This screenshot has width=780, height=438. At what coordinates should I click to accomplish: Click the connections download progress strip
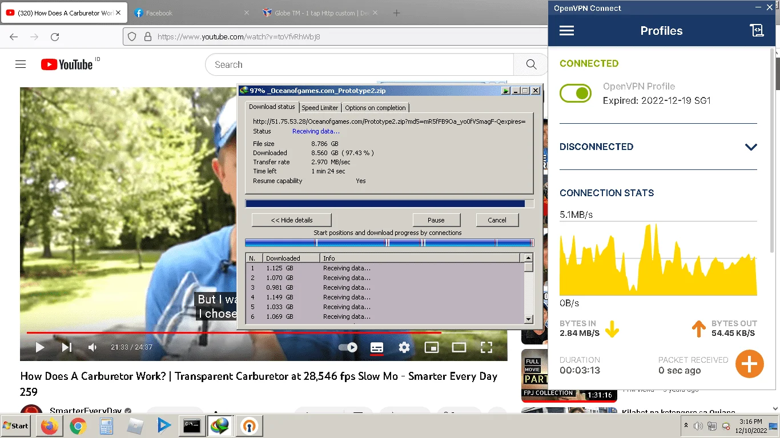pos(389,243)
